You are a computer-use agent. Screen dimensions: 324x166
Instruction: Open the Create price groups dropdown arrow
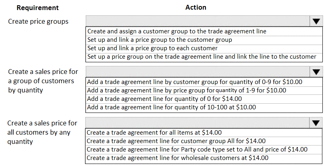pos(316,21)
